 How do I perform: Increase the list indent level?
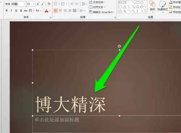(x=77, y=4)
